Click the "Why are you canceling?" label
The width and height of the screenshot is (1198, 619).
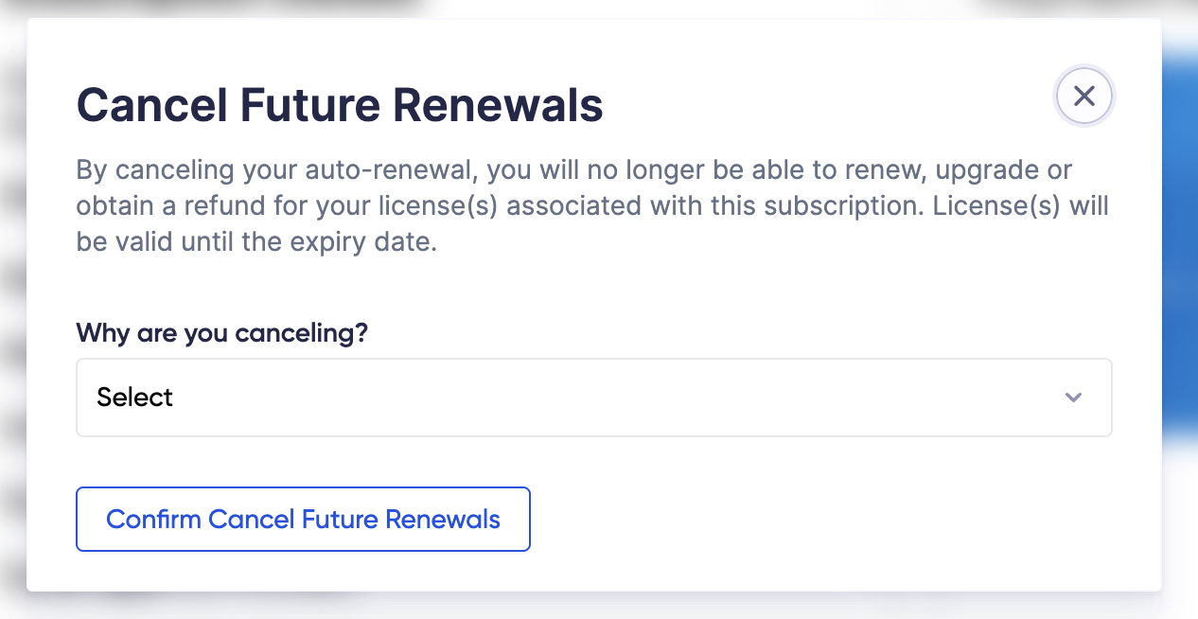pos(221,333)
